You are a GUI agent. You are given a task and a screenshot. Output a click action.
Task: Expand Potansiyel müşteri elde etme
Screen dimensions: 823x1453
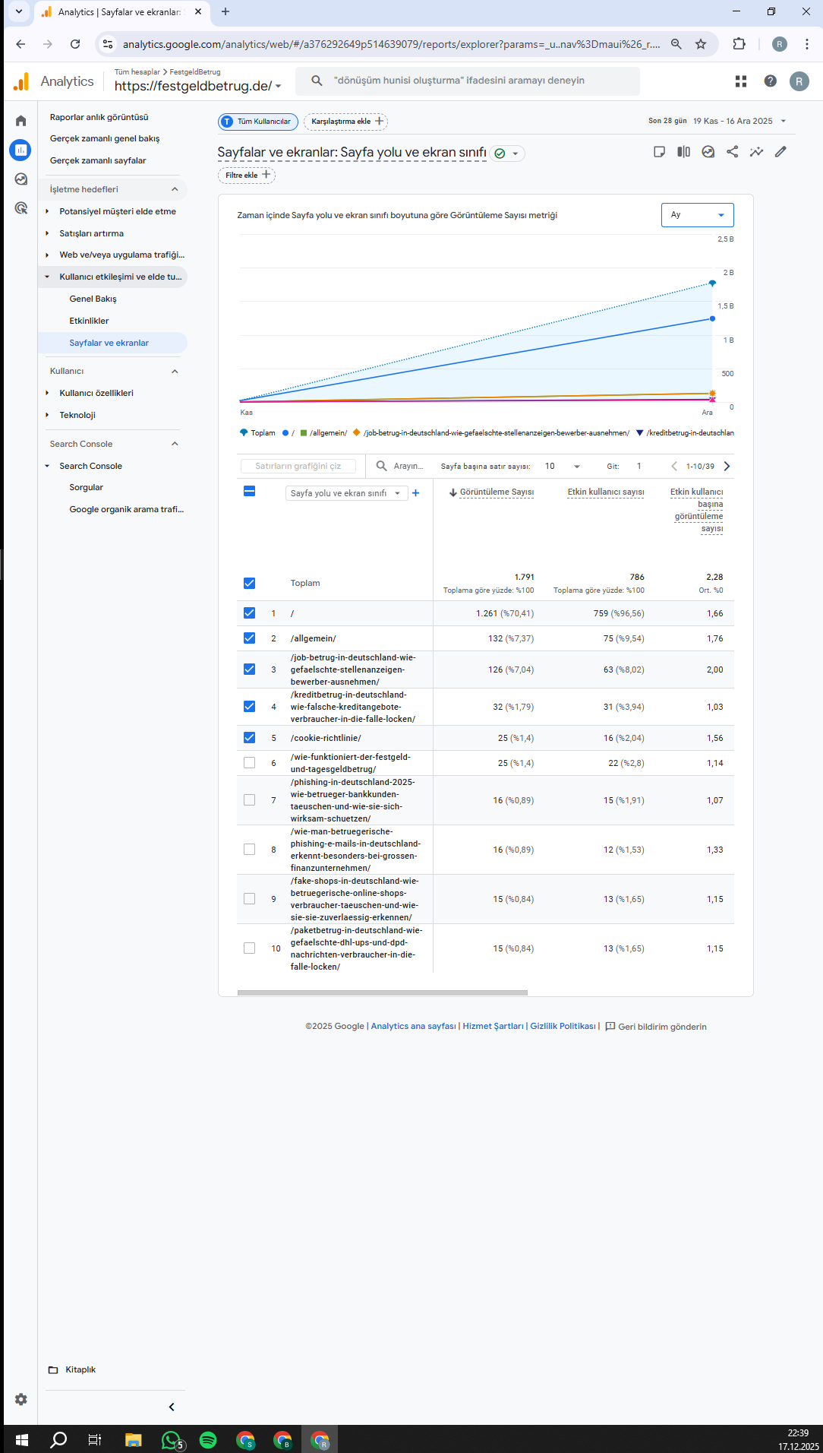pyautogui.click(x=47, y=211)
